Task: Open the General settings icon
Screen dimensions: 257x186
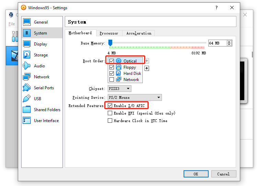Action: tap(27, 22)
